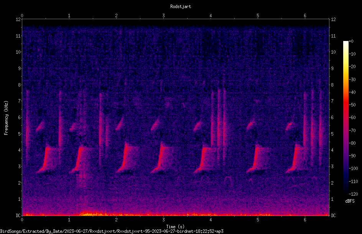The image size is (362, 234).
Task: Click the DC label on left axis
Action: point(18,215)
